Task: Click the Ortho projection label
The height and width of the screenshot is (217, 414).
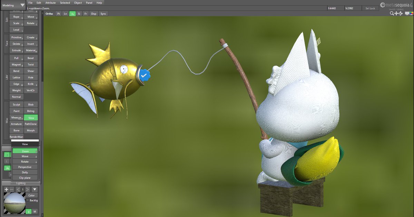Action: coord(49,13)
